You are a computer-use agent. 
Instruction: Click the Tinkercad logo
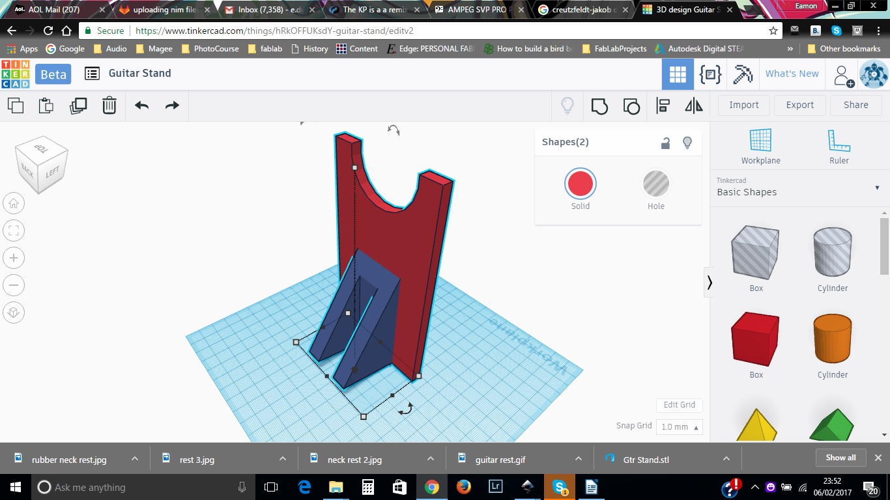click(16, 74)
